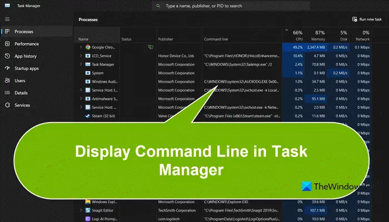Open the Processes page in sidebar
This screenshot has height=222, width=389.
(37, 32)
